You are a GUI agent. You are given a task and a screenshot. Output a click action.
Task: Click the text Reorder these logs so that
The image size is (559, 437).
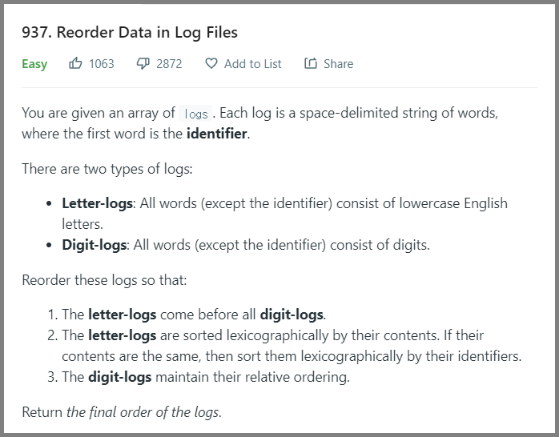coord(104,280)
